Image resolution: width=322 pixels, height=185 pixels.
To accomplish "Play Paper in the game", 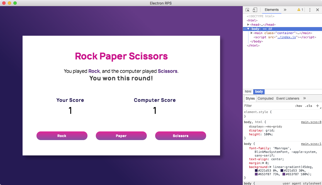I will click(x=121, y=136).
